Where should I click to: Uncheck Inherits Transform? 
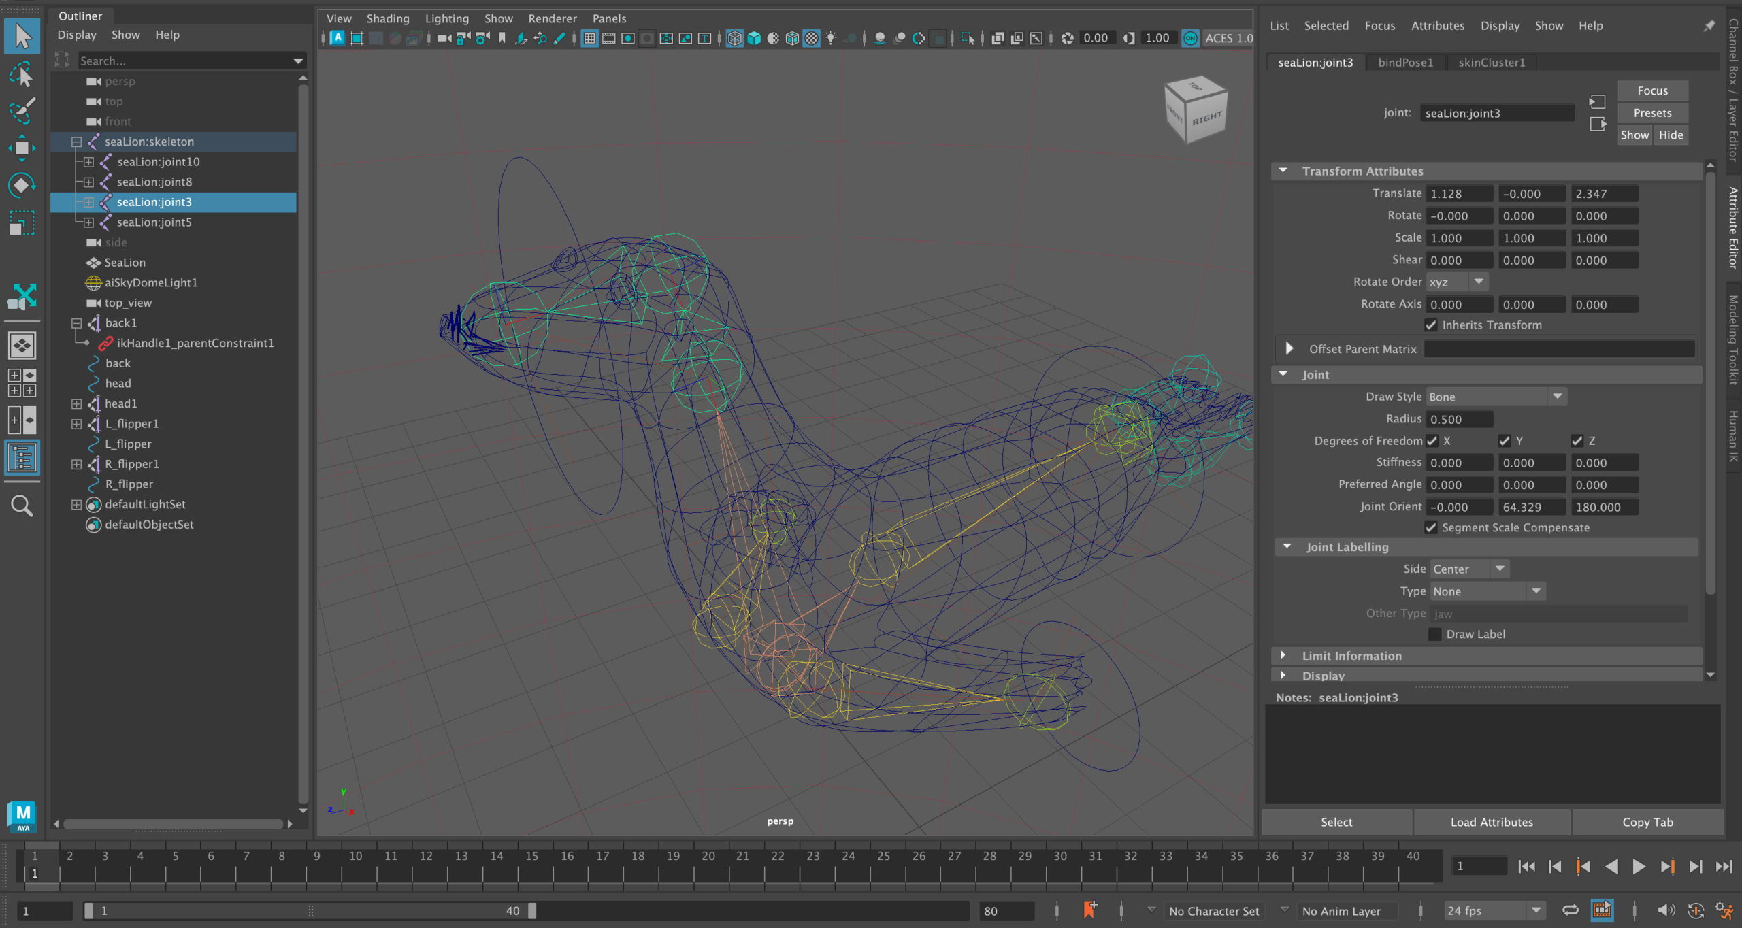1432,325
